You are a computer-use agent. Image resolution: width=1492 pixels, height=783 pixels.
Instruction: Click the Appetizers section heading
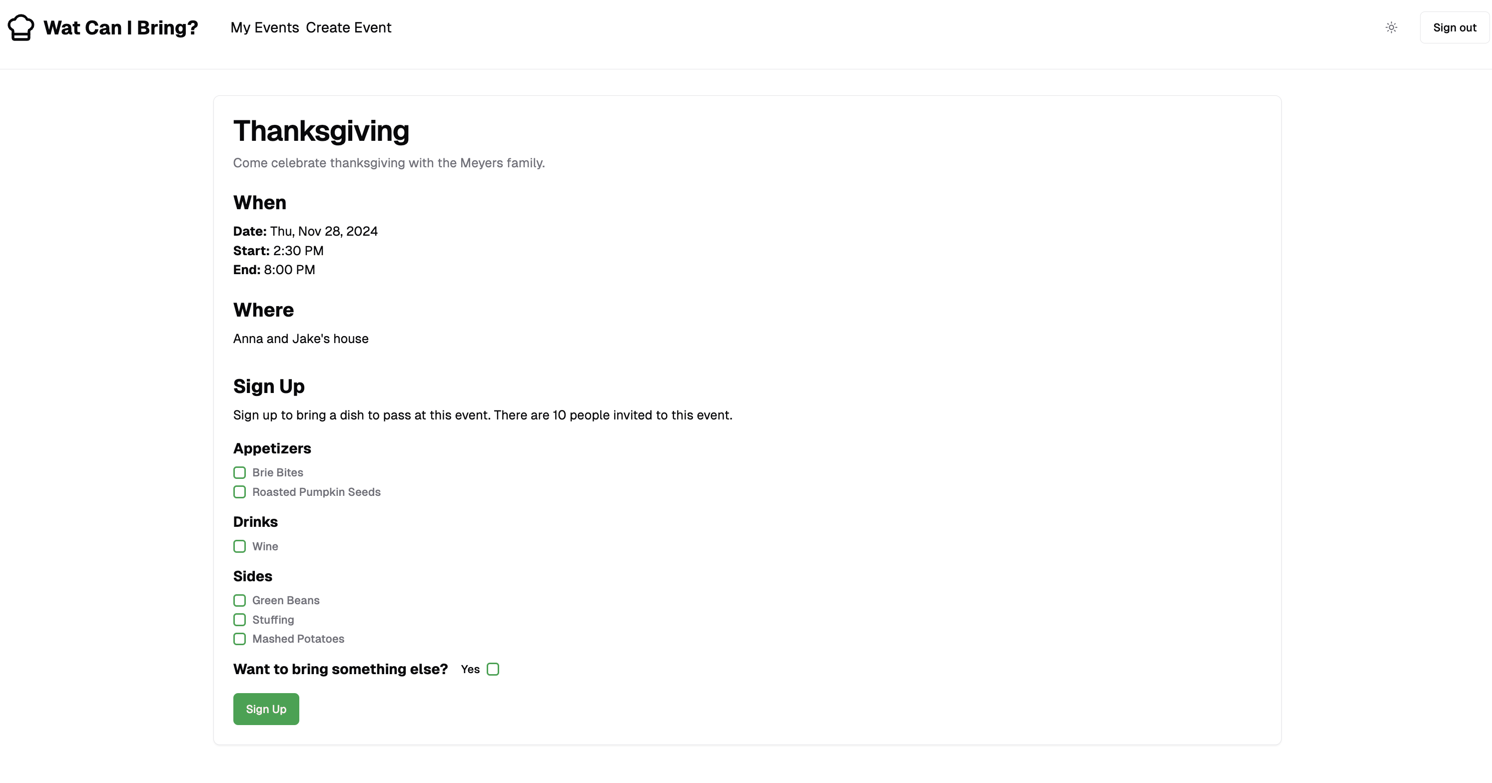(272, 448)
